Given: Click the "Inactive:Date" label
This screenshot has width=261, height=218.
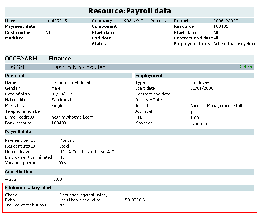Looking at the screenshot, I should pos(149,100).
